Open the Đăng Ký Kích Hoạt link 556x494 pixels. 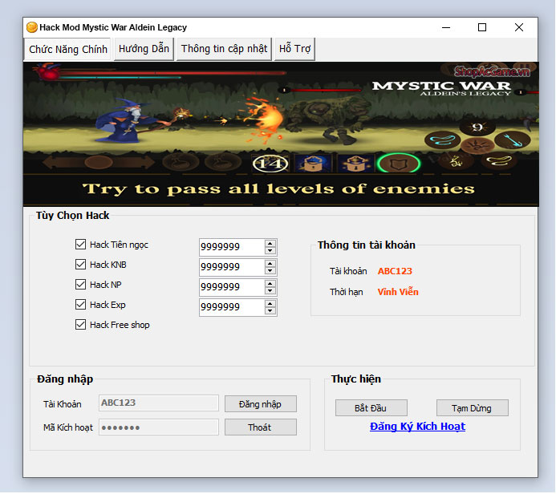coord(417,427)
